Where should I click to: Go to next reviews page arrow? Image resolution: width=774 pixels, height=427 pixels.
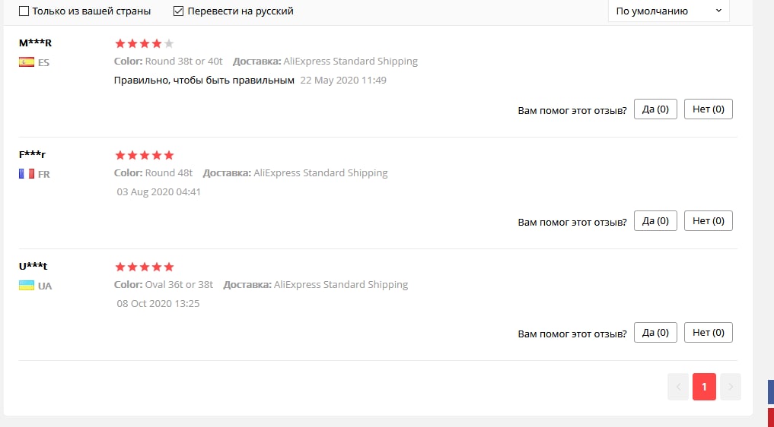[x=731, y=387]
